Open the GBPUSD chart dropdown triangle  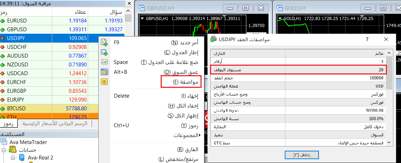142,18
